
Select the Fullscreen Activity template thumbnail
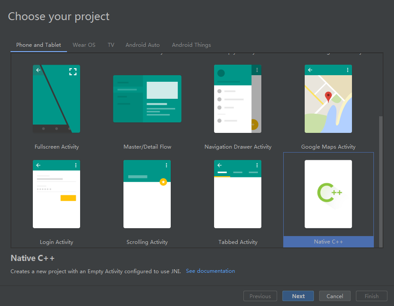pyautogui.click(x=56, y=99)
